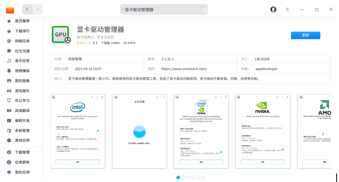The height and width of the screenshot is (182, 339).
Task: Clear the search field text
Action: point(204,10)
